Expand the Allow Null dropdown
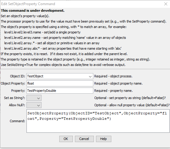This screenshot has width=170, height=149. coord(34,105)
